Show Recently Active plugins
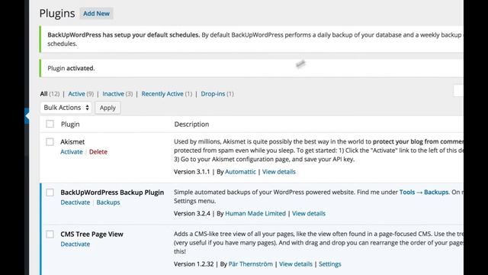The width and height of the screenshot is (488, 275). 162,94
